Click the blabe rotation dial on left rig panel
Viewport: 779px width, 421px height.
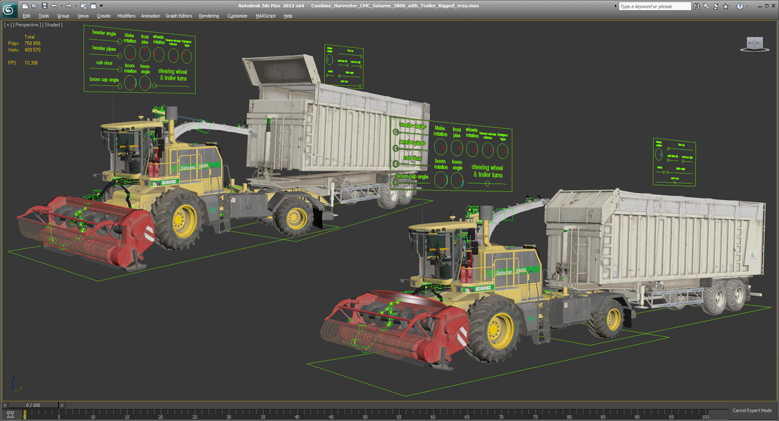click(129, 53)
